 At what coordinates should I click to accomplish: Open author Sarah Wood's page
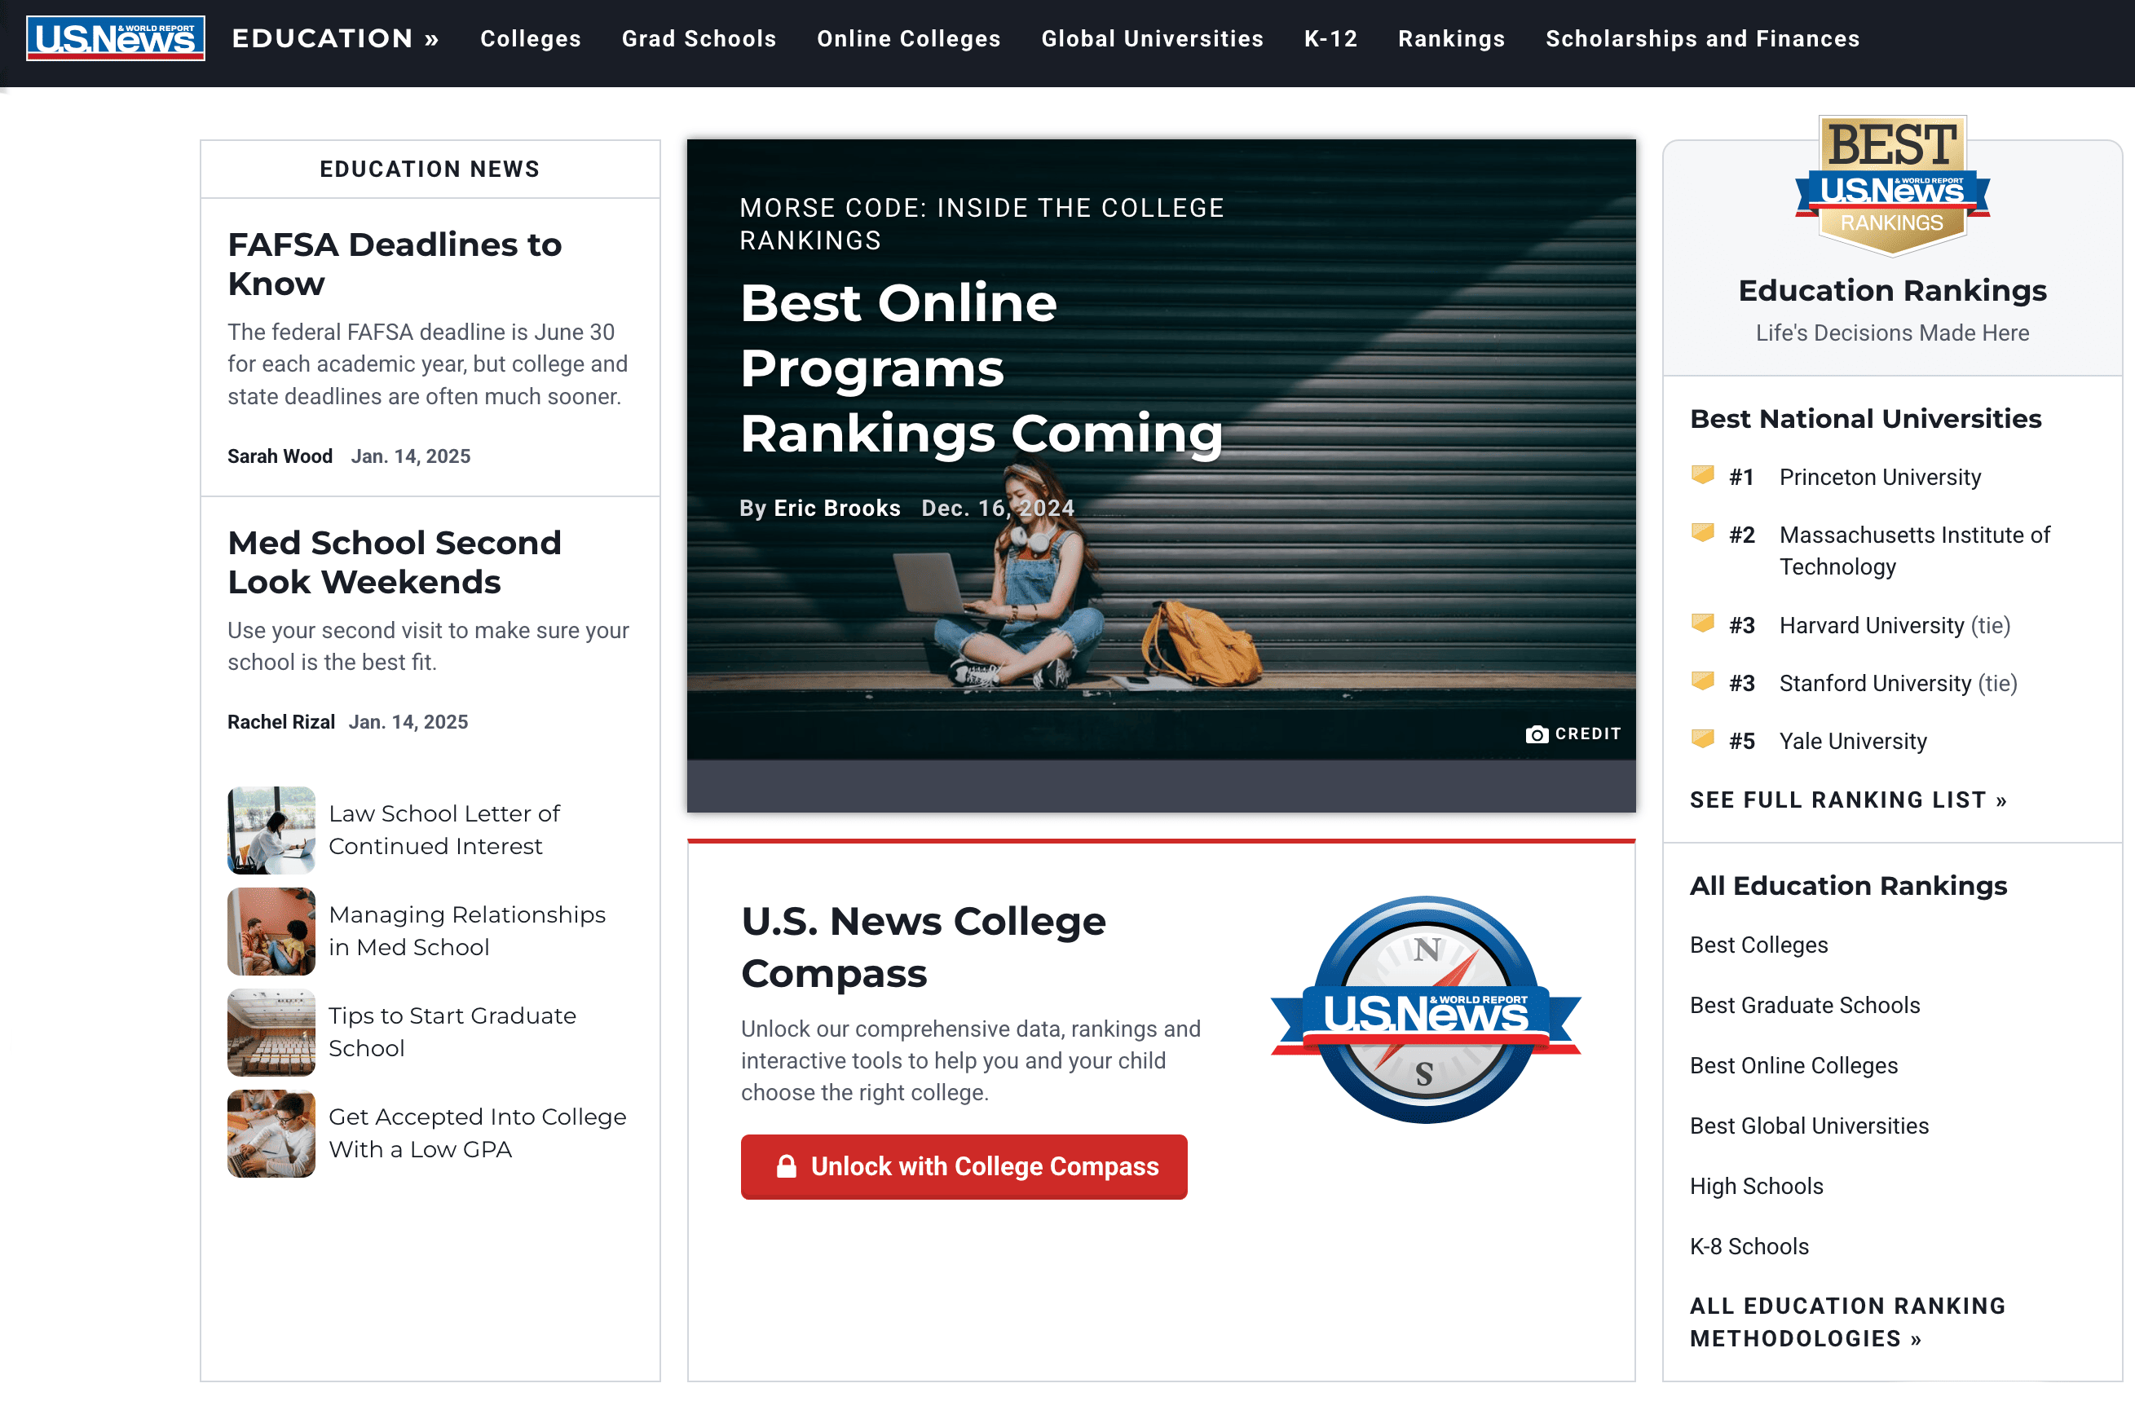(x=280, y=456)
